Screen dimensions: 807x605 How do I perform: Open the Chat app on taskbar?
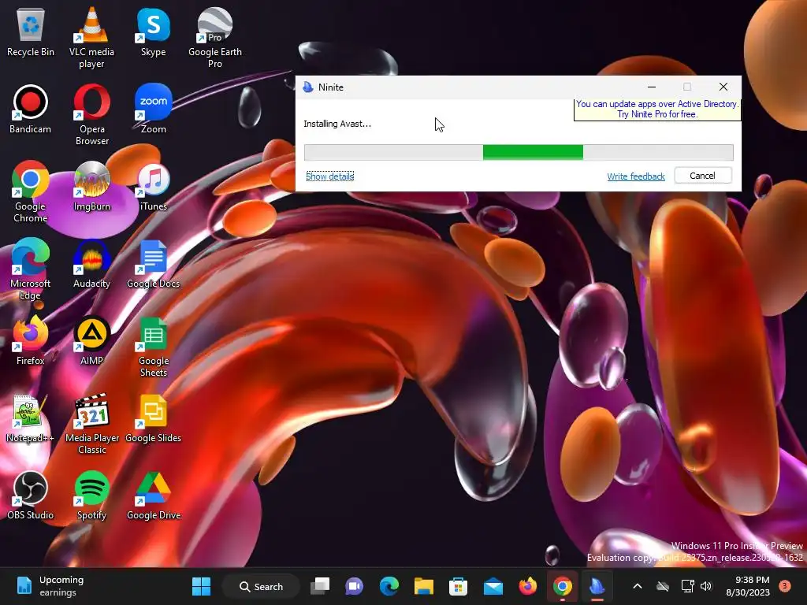click(354, 586)
